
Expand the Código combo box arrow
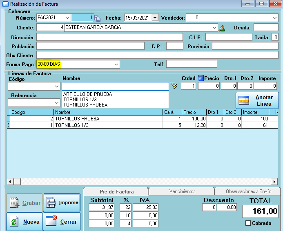tap(57, 87)
